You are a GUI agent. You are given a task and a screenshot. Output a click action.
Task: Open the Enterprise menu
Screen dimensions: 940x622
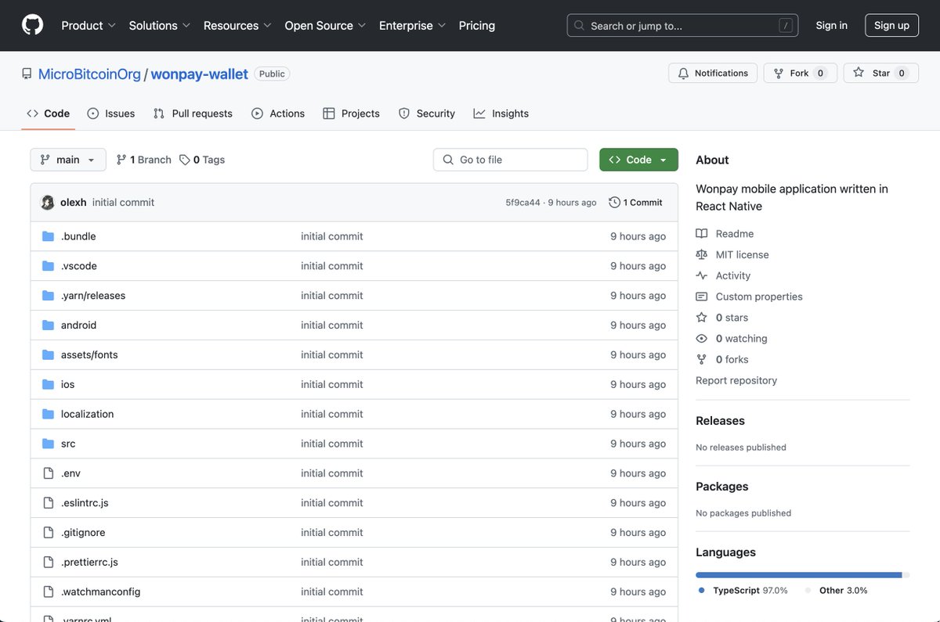click(x=412, y=25)
